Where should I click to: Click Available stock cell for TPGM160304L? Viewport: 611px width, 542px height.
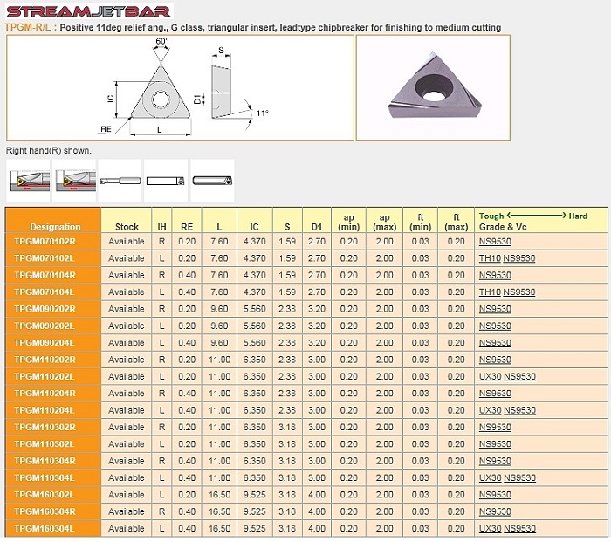click(x=127, y=529)
